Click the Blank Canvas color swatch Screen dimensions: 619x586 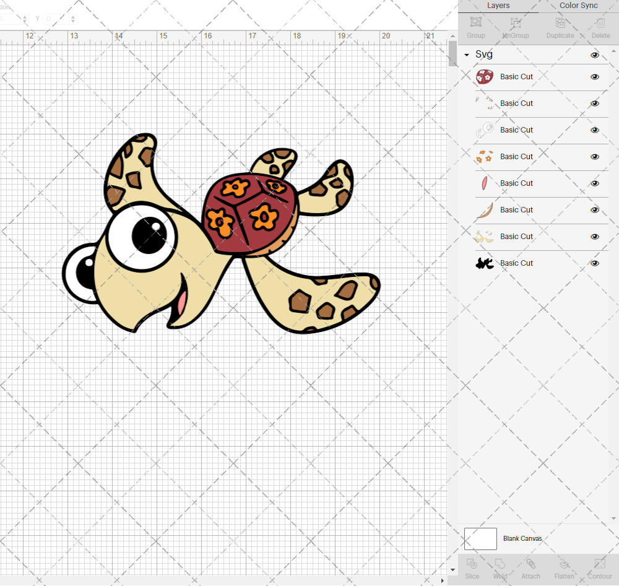click(480, 538)
